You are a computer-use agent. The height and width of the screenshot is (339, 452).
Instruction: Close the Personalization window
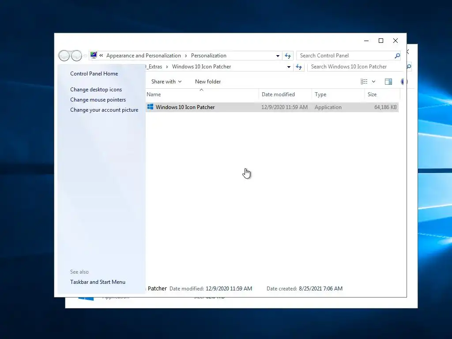(x=395, y=41)
